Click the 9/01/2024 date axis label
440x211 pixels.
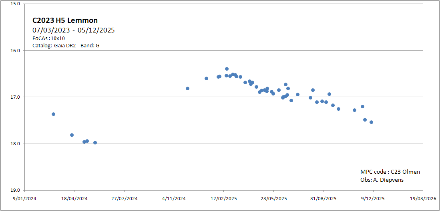pyautogui.click(x=24, y=198)
